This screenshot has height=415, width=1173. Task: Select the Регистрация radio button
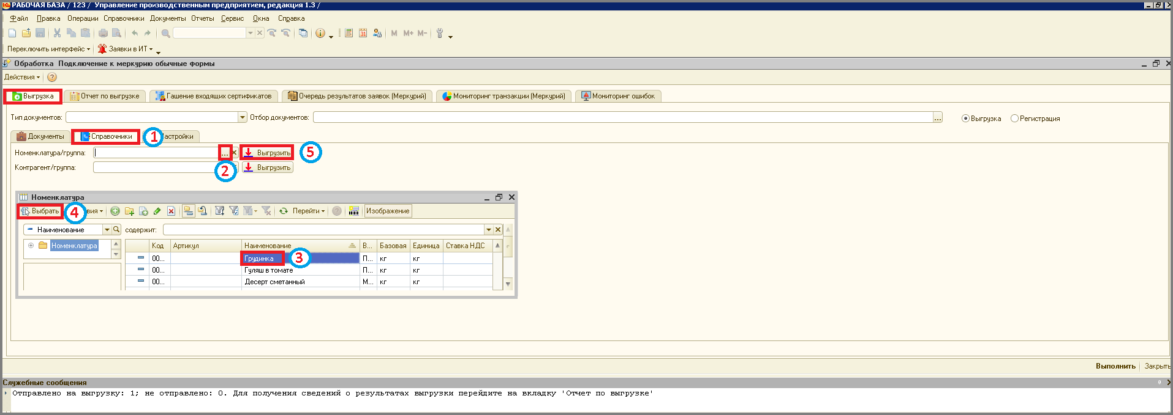coord(1014,119)
